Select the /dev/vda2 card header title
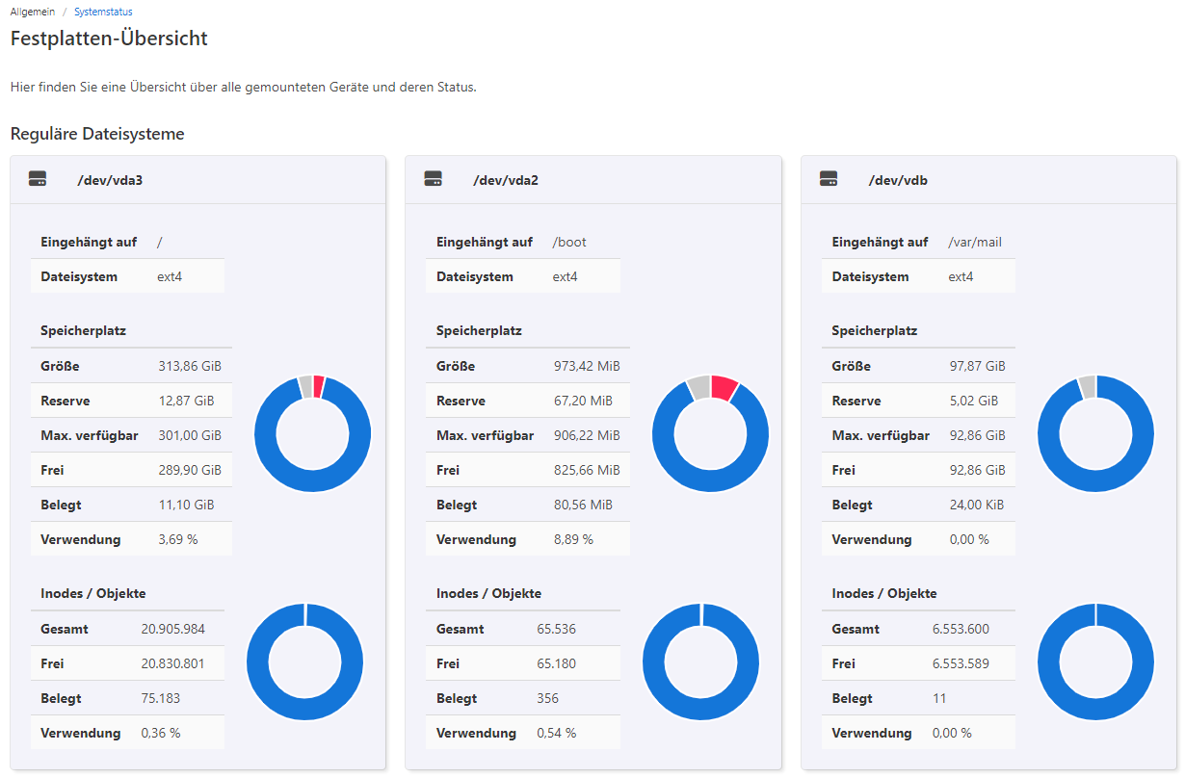Image resolution: width=1185 pixels, height=778 pixels. tap(505, 180)
